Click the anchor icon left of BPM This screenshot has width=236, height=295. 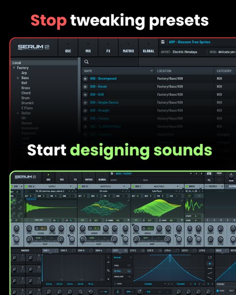click(x=118, y=292)
